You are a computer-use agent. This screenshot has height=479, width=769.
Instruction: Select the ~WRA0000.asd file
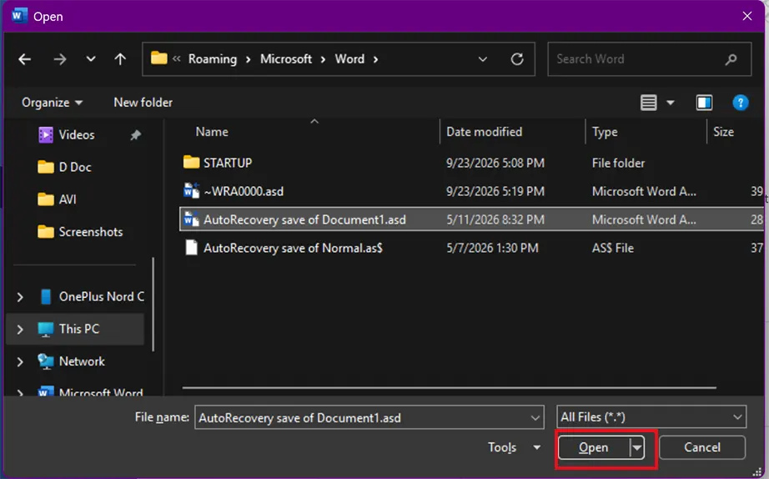pos(244,191)
